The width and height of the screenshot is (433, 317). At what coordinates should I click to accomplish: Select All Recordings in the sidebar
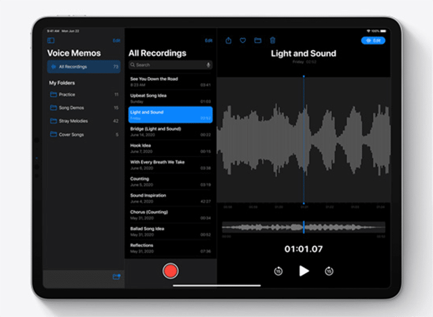pyautogui.click(x=83, y=67)
